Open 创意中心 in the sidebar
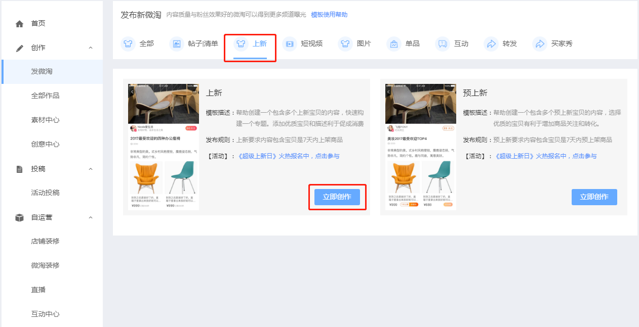Image resolution: width=639 pixels, height=327 pixels. [x=46, y=144]
